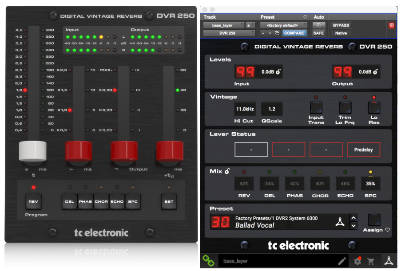Toggle the Trim Lo Frq button
Image resolution: width=401 pixels, height=271 pixels.
(345, 108)
